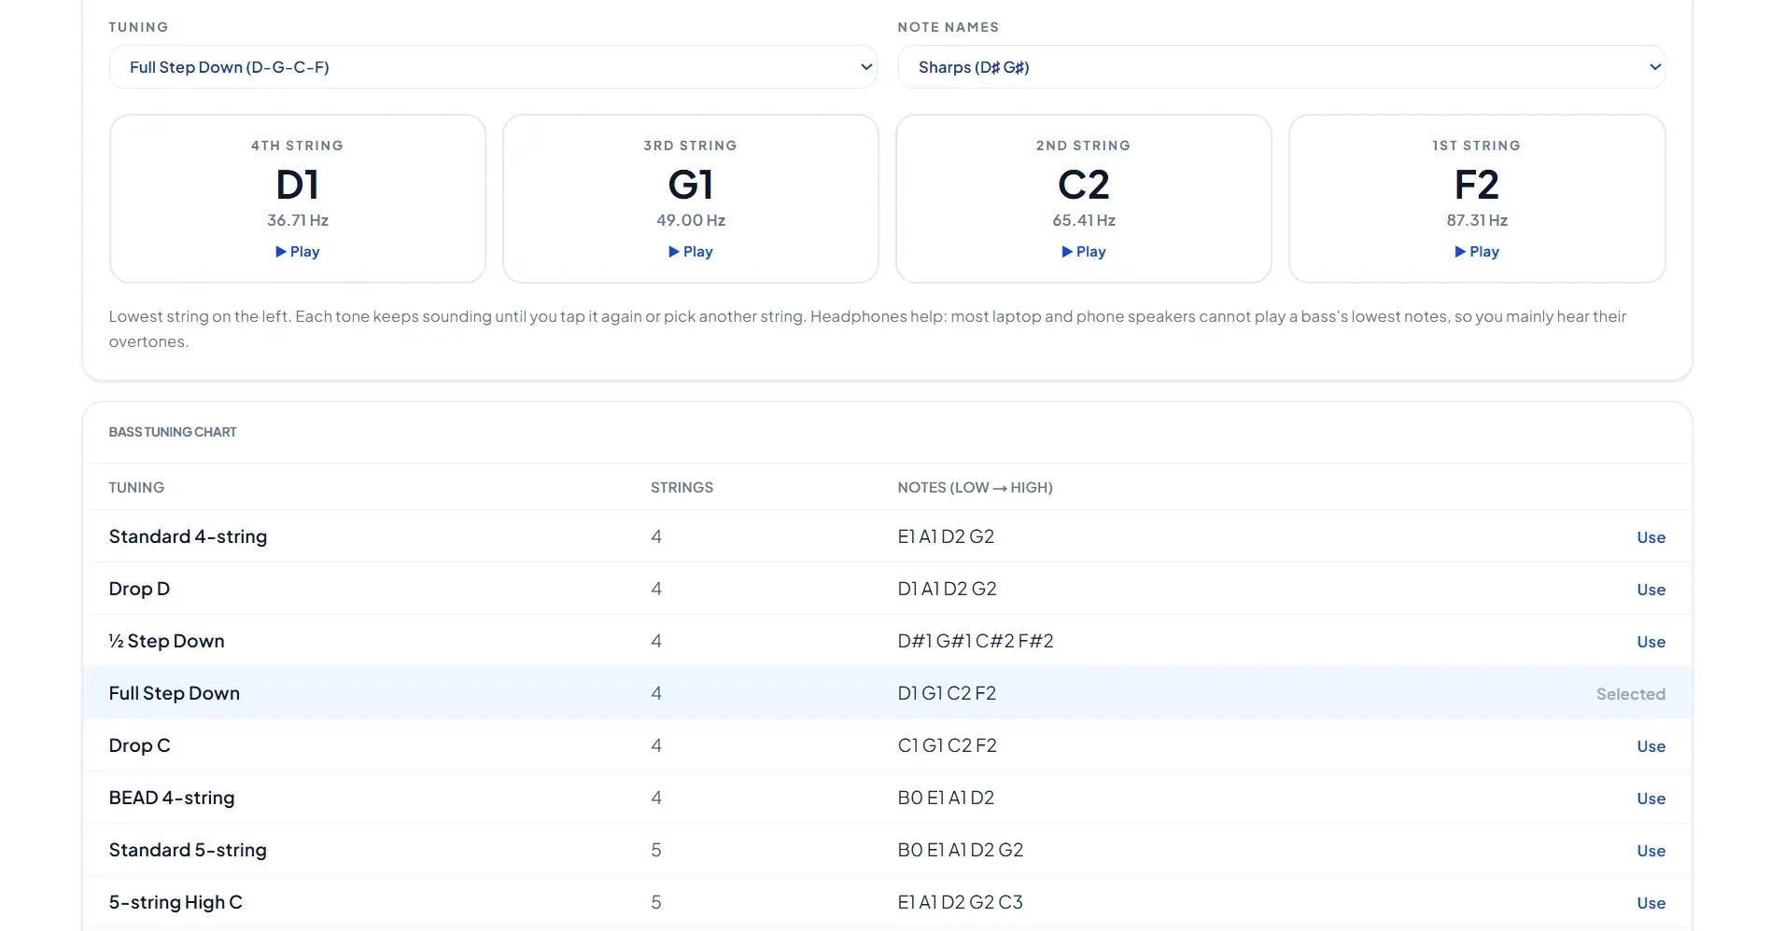The image size is (1771, 931).
Task: Click notes B0 E1 A1 D2 G2
Action: click(961, 850)
